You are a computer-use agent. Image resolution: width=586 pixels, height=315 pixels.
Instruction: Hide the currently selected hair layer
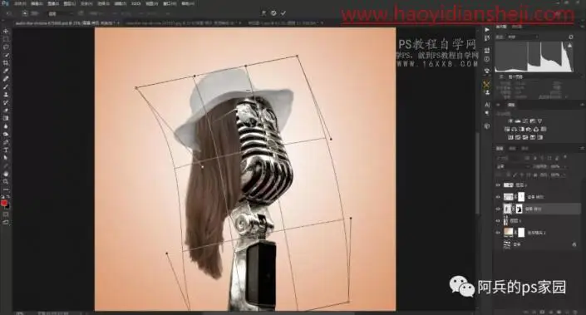pyautogui.click(x=498, y=209)
